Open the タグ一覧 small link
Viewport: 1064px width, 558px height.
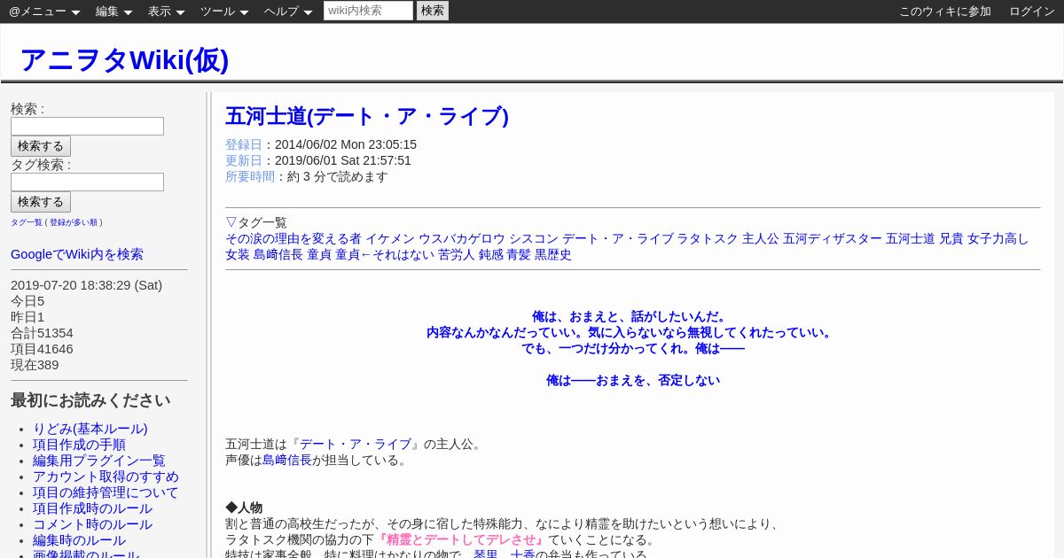click(x=27, y=222)
